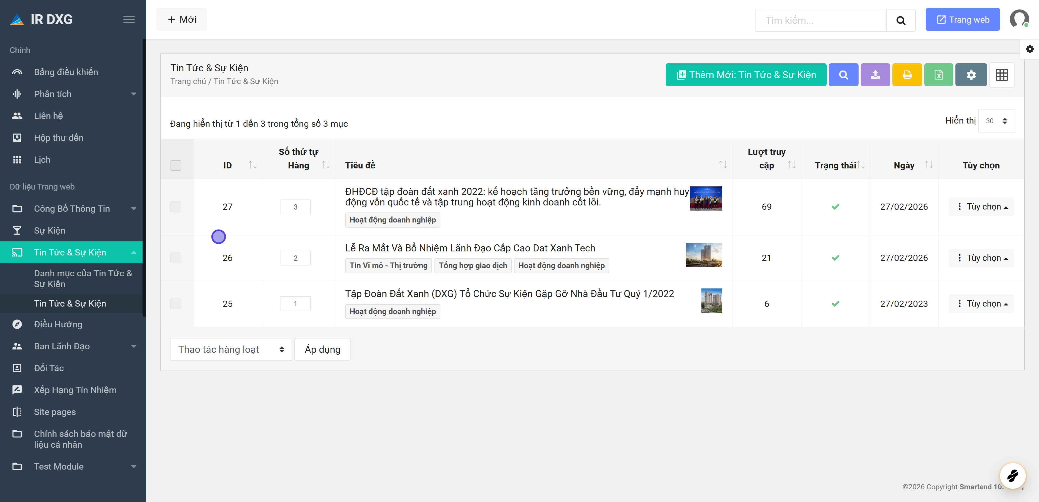Toggle status checkmark for ID 25
Image resolution: width=1039 pixels, height=502 pixels.
point(835,304)
